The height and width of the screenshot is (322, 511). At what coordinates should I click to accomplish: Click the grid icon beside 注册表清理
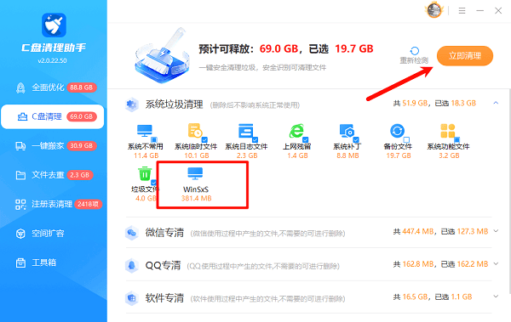point(20,204)
